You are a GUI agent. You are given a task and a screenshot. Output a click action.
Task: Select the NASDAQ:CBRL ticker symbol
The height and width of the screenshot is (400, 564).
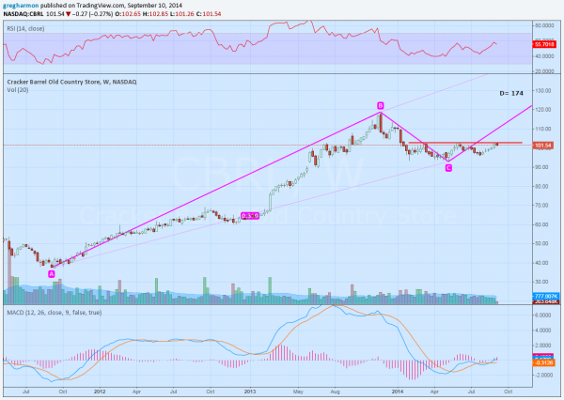23,14
